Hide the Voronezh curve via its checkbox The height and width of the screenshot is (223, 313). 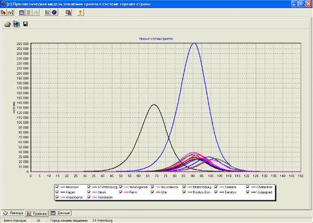coord(89,197)
